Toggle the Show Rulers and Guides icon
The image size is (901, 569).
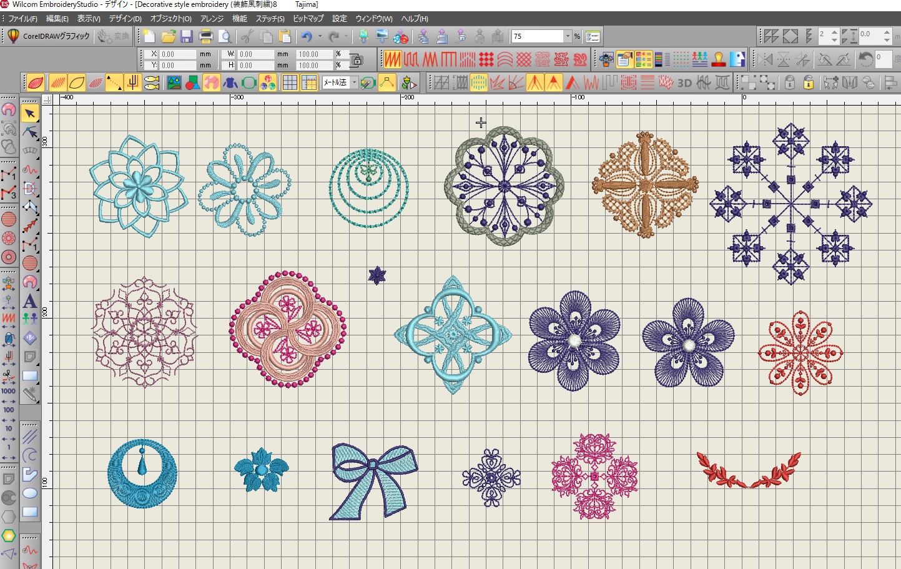tap(308, 82)
